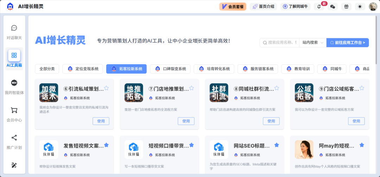
Task: Toggle light/dark theme sun icon
Action: coord(360,7)
